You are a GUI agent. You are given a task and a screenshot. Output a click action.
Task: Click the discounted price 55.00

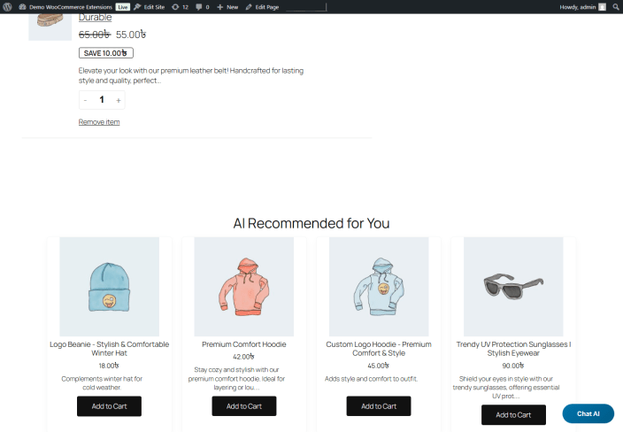[131, 35]
